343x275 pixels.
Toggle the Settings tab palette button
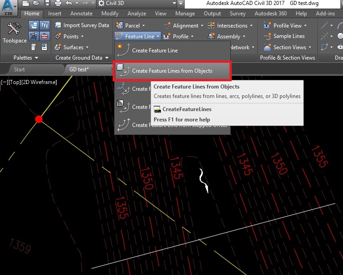[45, 25]
